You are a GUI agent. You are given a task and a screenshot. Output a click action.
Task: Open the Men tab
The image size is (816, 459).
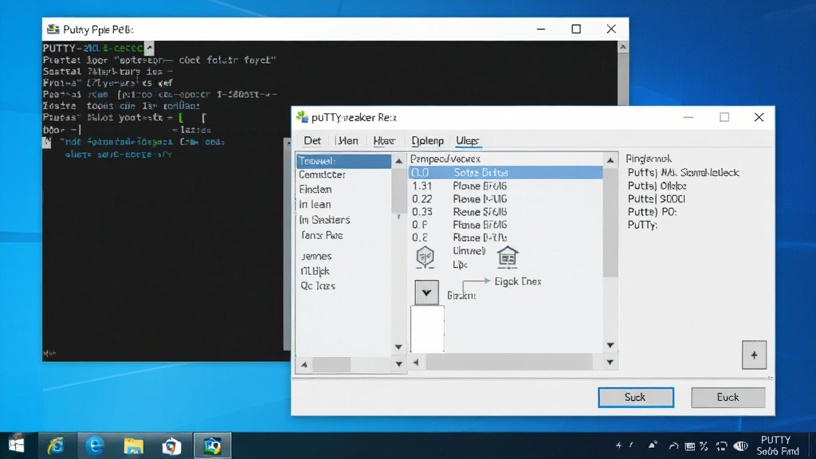click(x=347, y=140)
